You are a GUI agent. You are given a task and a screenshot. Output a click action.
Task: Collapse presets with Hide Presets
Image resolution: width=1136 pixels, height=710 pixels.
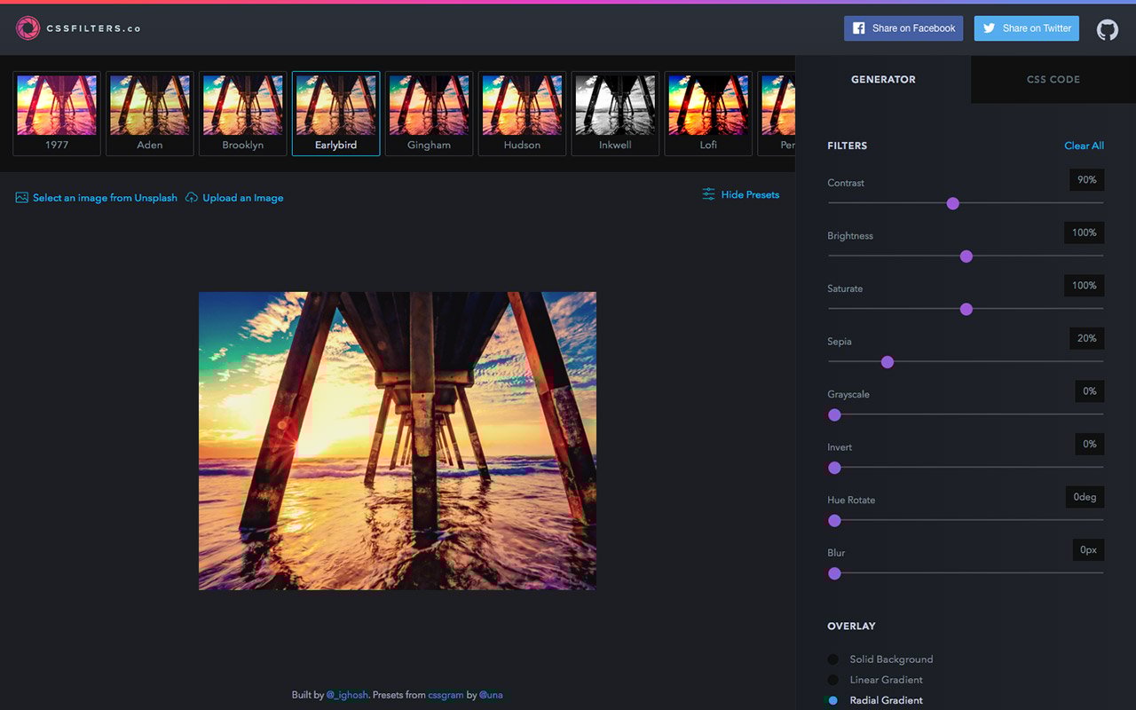(750, 194)
